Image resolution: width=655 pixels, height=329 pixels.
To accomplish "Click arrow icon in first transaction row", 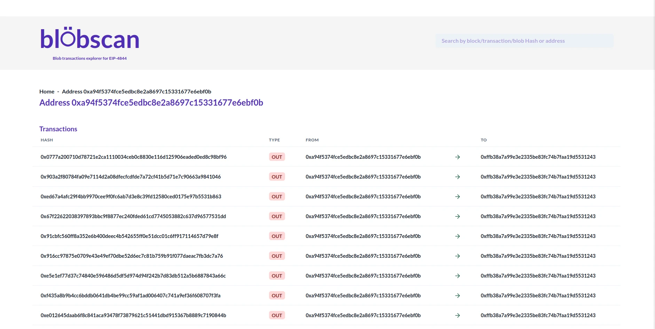I will (x=458, y=157).
